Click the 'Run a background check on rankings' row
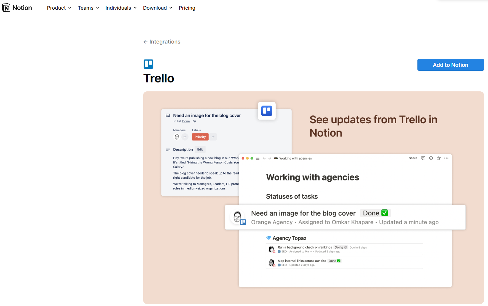 pos(344,249)
